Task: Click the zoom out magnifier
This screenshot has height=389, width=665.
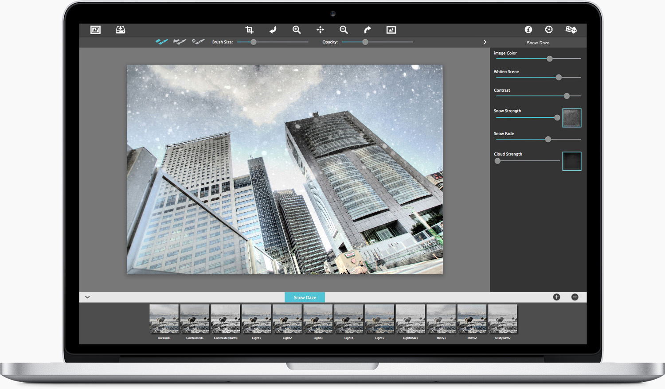Action: 344,30
